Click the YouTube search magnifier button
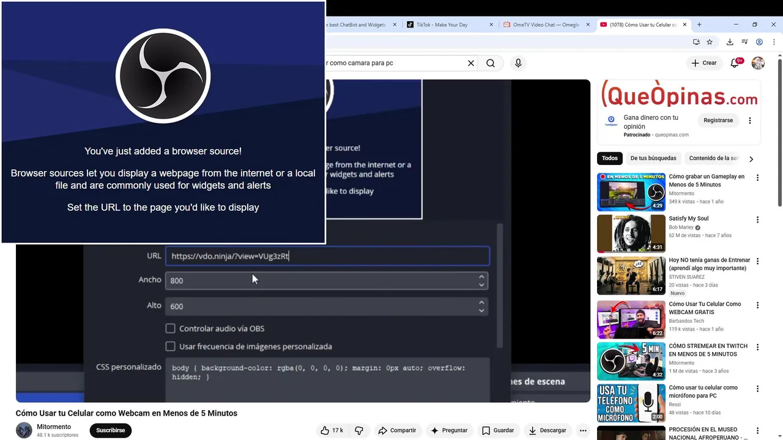783x440 pixels. coord(491,63)
